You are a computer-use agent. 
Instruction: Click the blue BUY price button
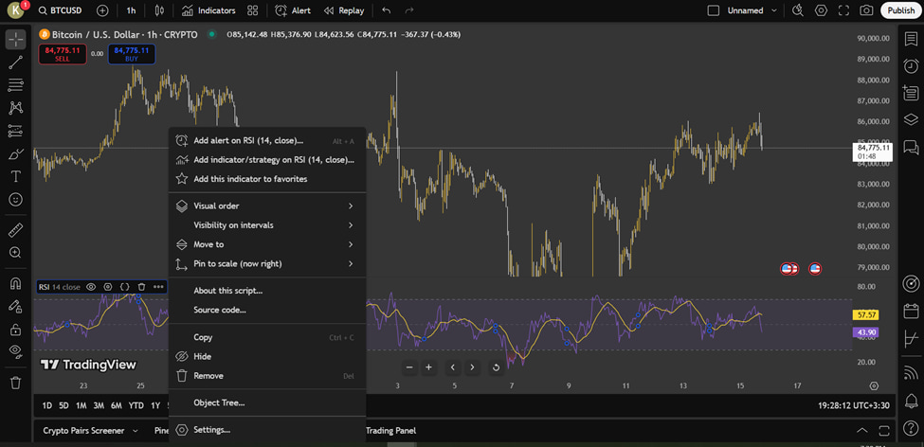[x=132, y=54]
